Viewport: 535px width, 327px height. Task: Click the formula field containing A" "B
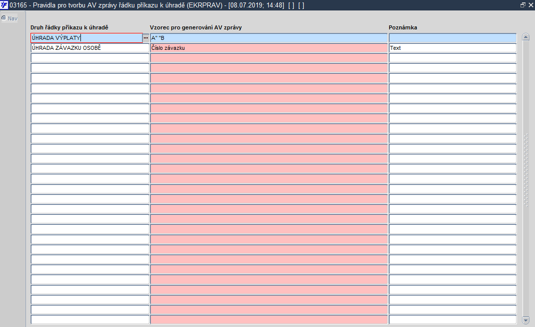[x=269, y=38]
